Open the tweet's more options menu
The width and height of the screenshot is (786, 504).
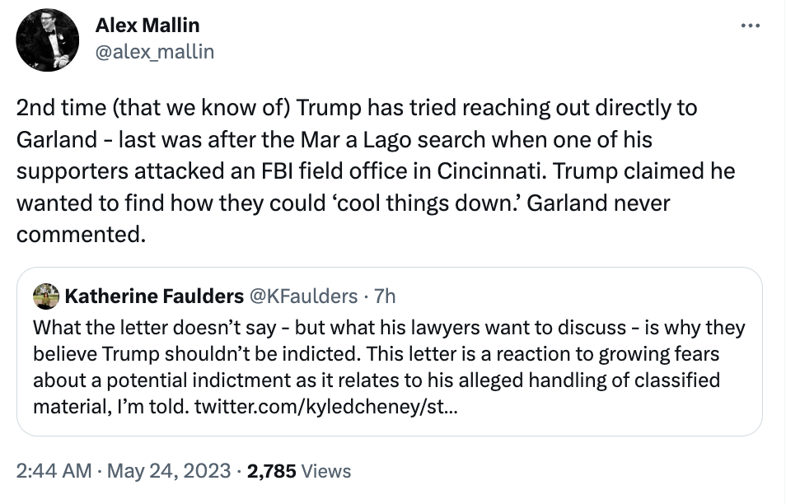750,26
